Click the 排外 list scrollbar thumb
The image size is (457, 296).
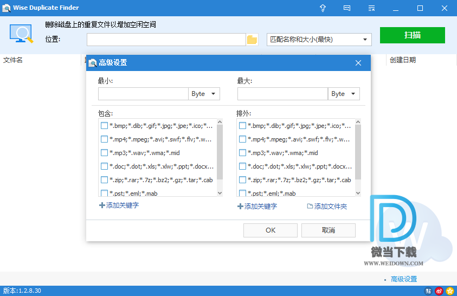(358, 152)
